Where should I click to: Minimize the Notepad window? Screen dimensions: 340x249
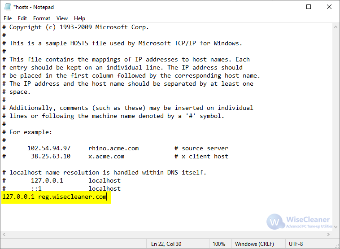click(288, 7)
